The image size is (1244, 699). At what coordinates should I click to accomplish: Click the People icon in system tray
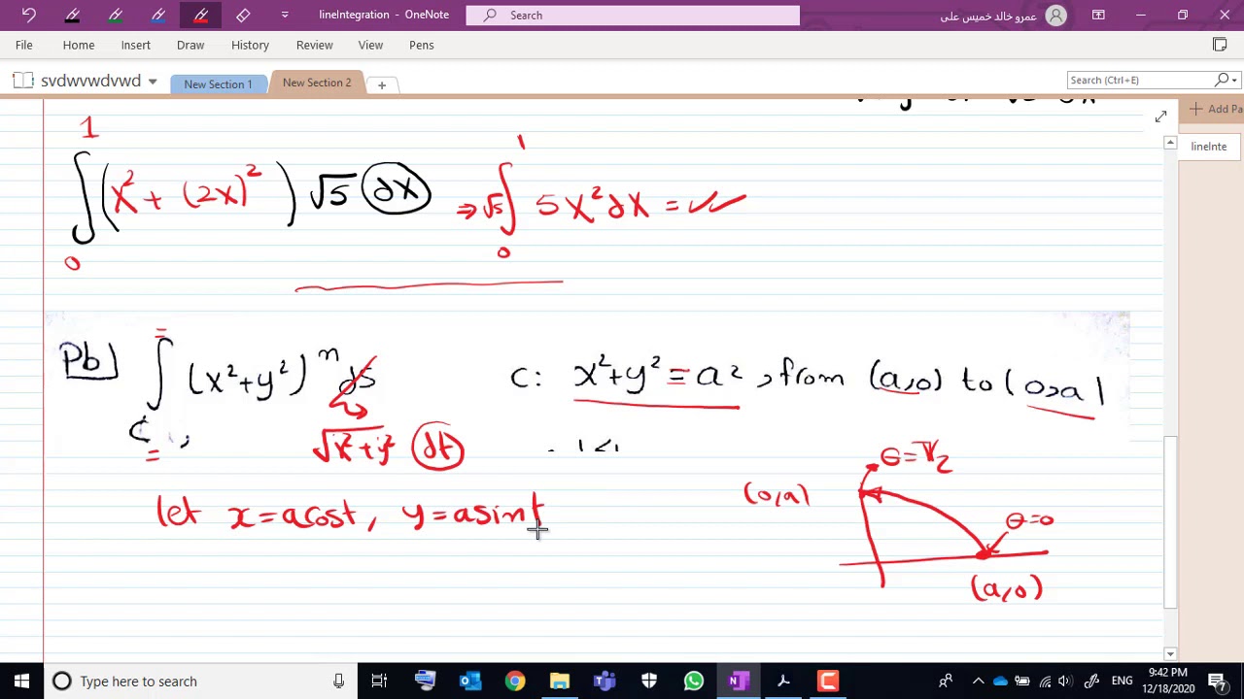[x=946, y=681]
